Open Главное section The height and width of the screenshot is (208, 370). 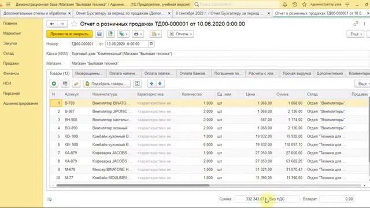(10, 23)
